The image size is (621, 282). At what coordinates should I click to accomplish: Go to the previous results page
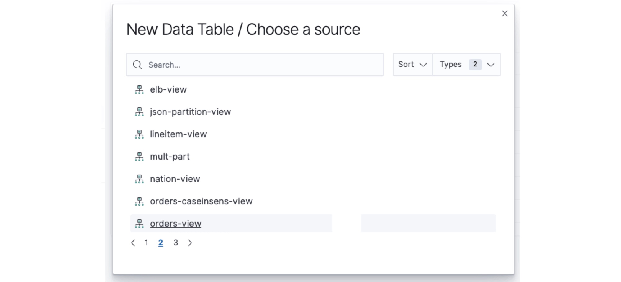pos(133,243)
